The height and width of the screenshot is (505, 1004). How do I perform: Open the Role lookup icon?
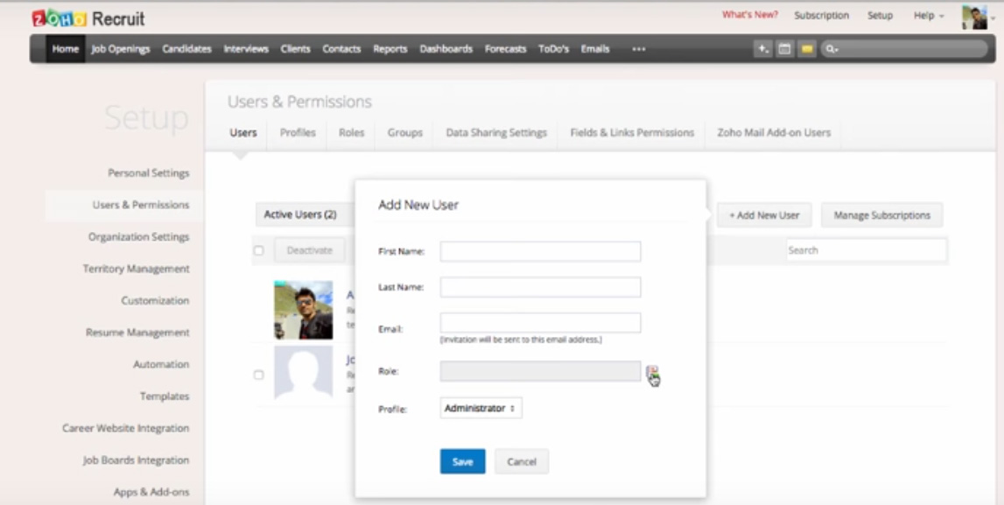[x=652, y=372]
